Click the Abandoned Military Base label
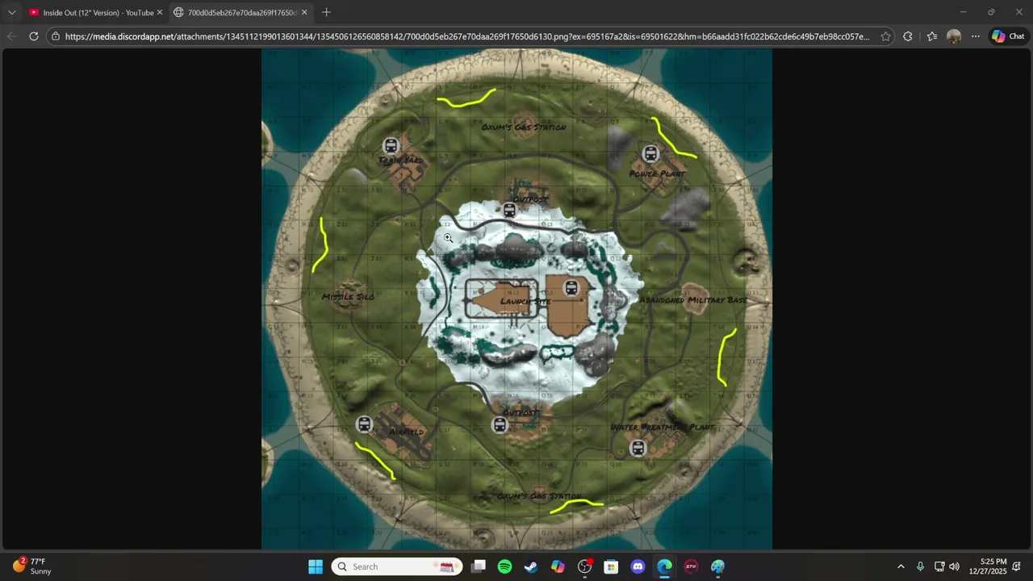Image resolution: width=1033 pixels, height=581 pixels. coord(693,300)
